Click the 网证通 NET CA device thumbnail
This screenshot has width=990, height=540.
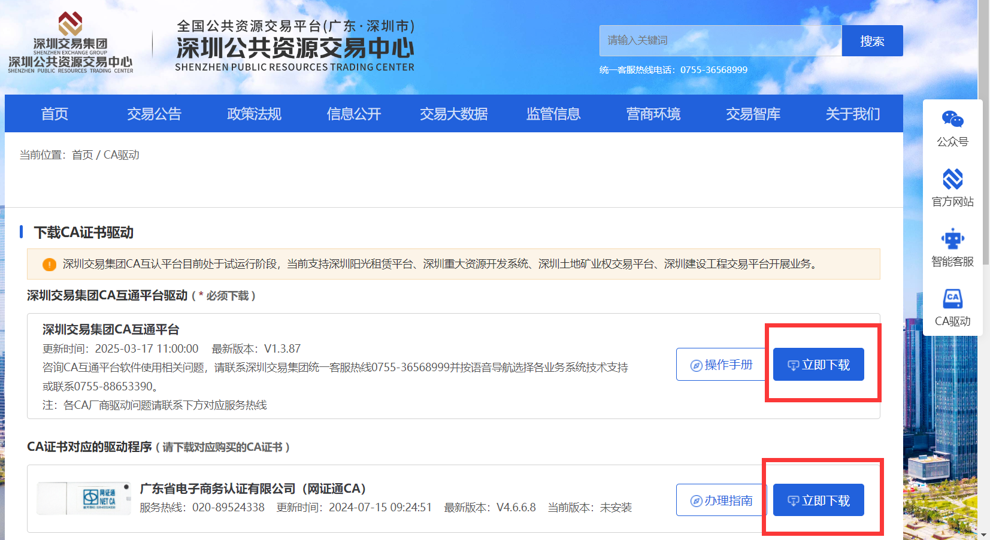84,498
